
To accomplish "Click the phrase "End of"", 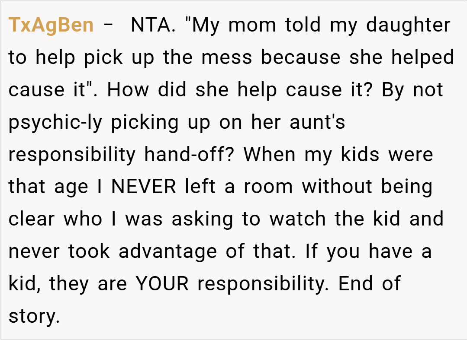I will coord(370,284).
